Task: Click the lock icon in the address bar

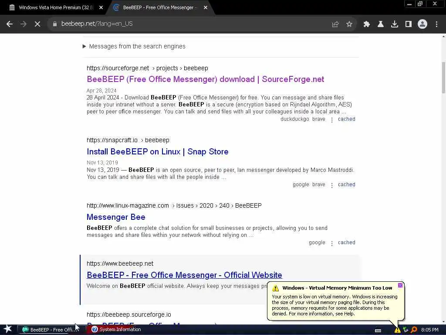Action: tap(54, 24)
